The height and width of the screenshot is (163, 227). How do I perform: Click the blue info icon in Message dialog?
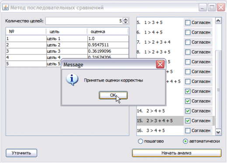pos(72,80)
